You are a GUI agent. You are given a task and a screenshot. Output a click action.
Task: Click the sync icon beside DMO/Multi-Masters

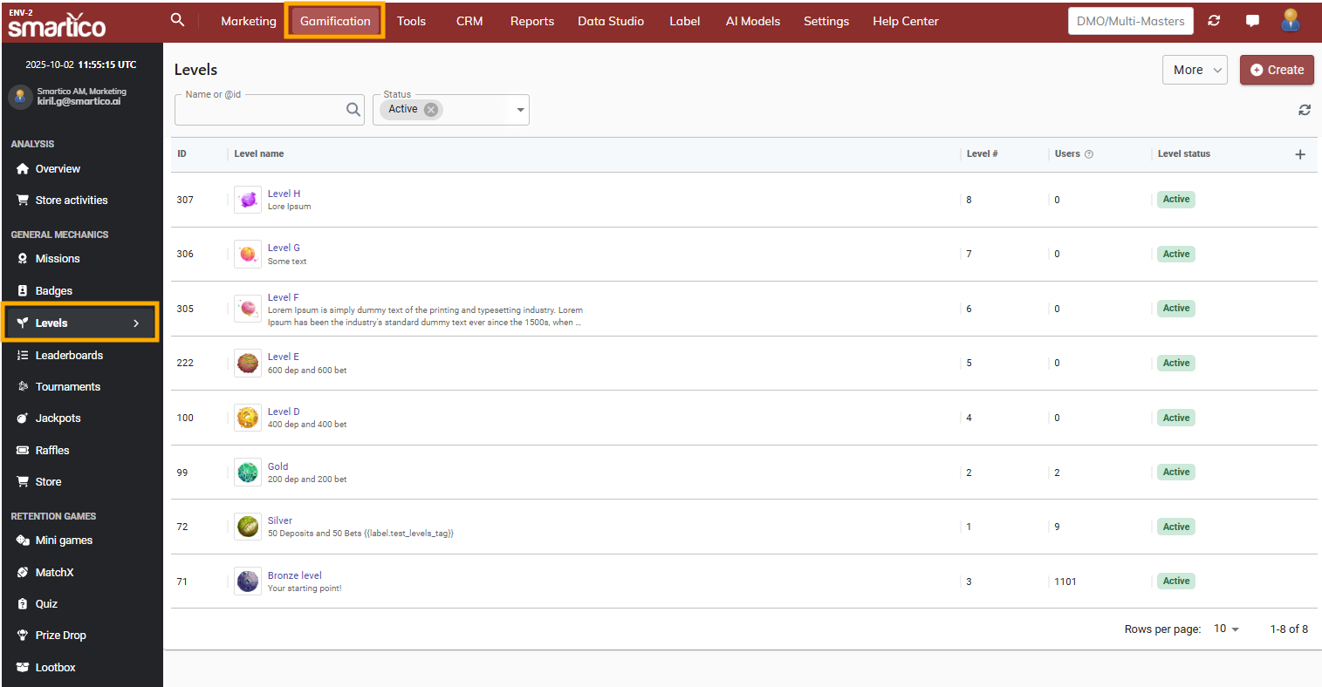(1214, 21)
